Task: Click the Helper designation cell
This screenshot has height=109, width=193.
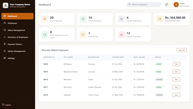Action: pyautogui.click(x=91, y=79)
